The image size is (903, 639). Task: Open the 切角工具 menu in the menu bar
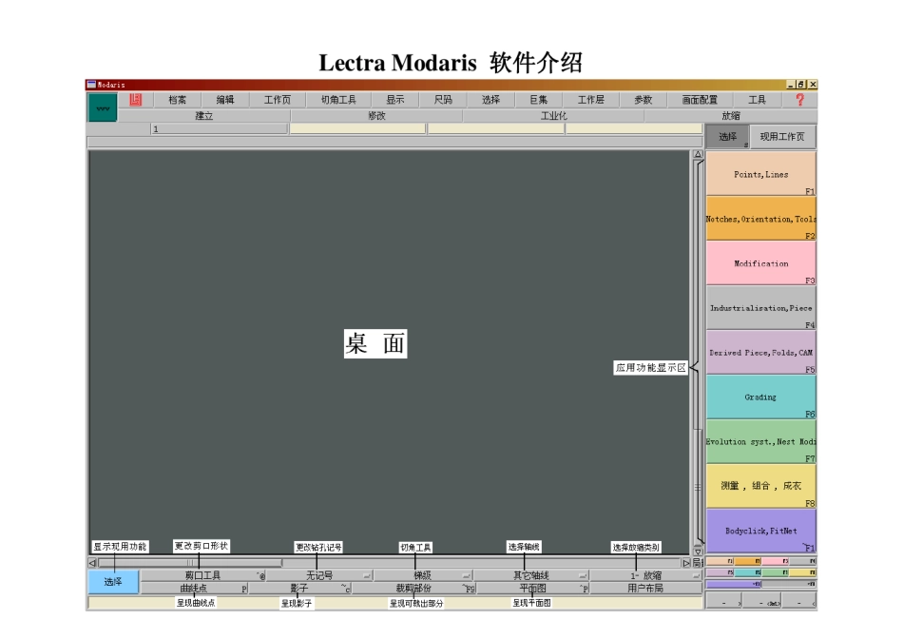click(338, 100)
